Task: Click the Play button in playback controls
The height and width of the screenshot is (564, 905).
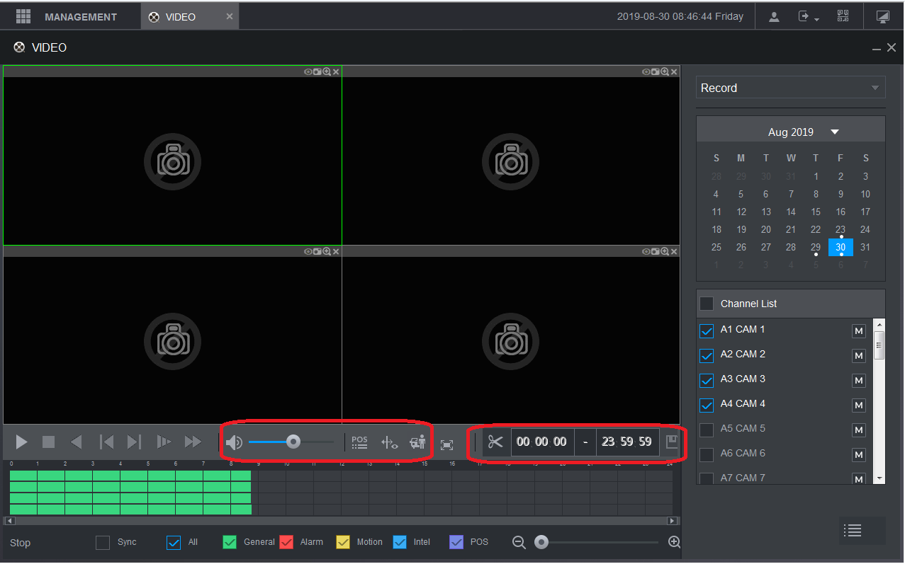Action: tap(22, 442)
